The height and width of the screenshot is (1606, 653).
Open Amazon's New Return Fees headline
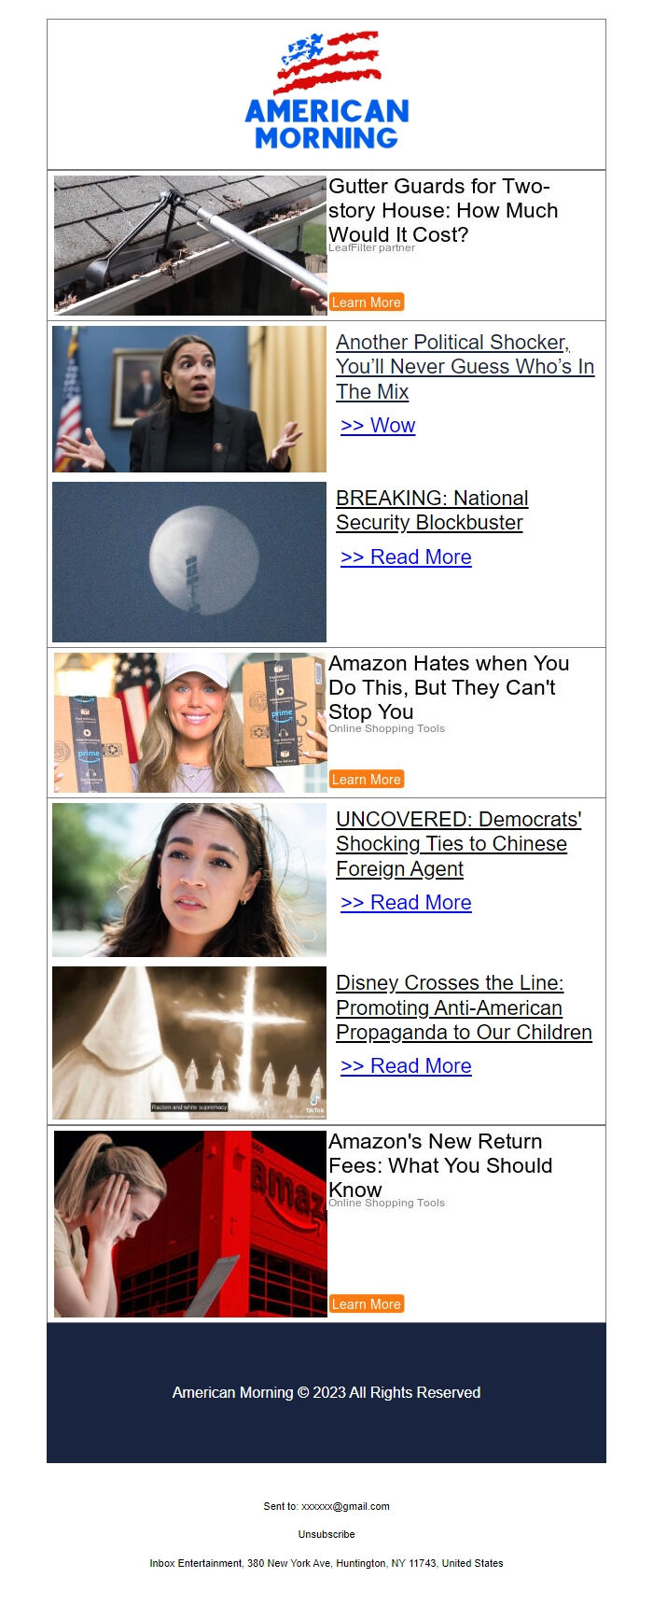(440, 1165)
